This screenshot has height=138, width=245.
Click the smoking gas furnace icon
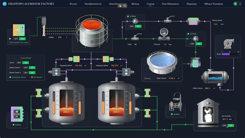point(208,113)
